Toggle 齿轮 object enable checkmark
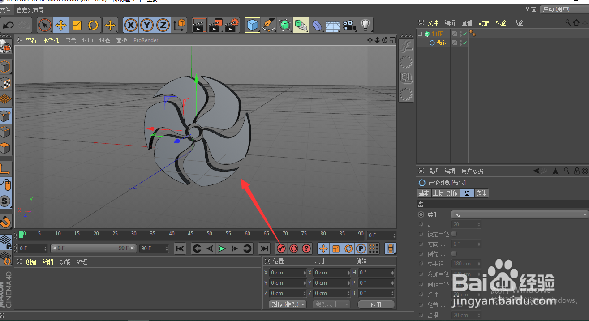 coord(464,43)
